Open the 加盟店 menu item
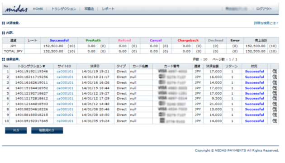The width and height of the screenshot is (285, 163). pos(89,9)
